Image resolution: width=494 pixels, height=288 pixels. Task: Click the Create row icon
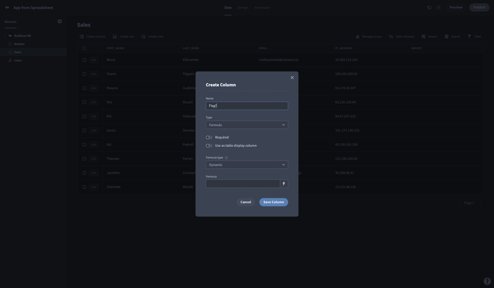pyautogui.click(x=115, y=36)
